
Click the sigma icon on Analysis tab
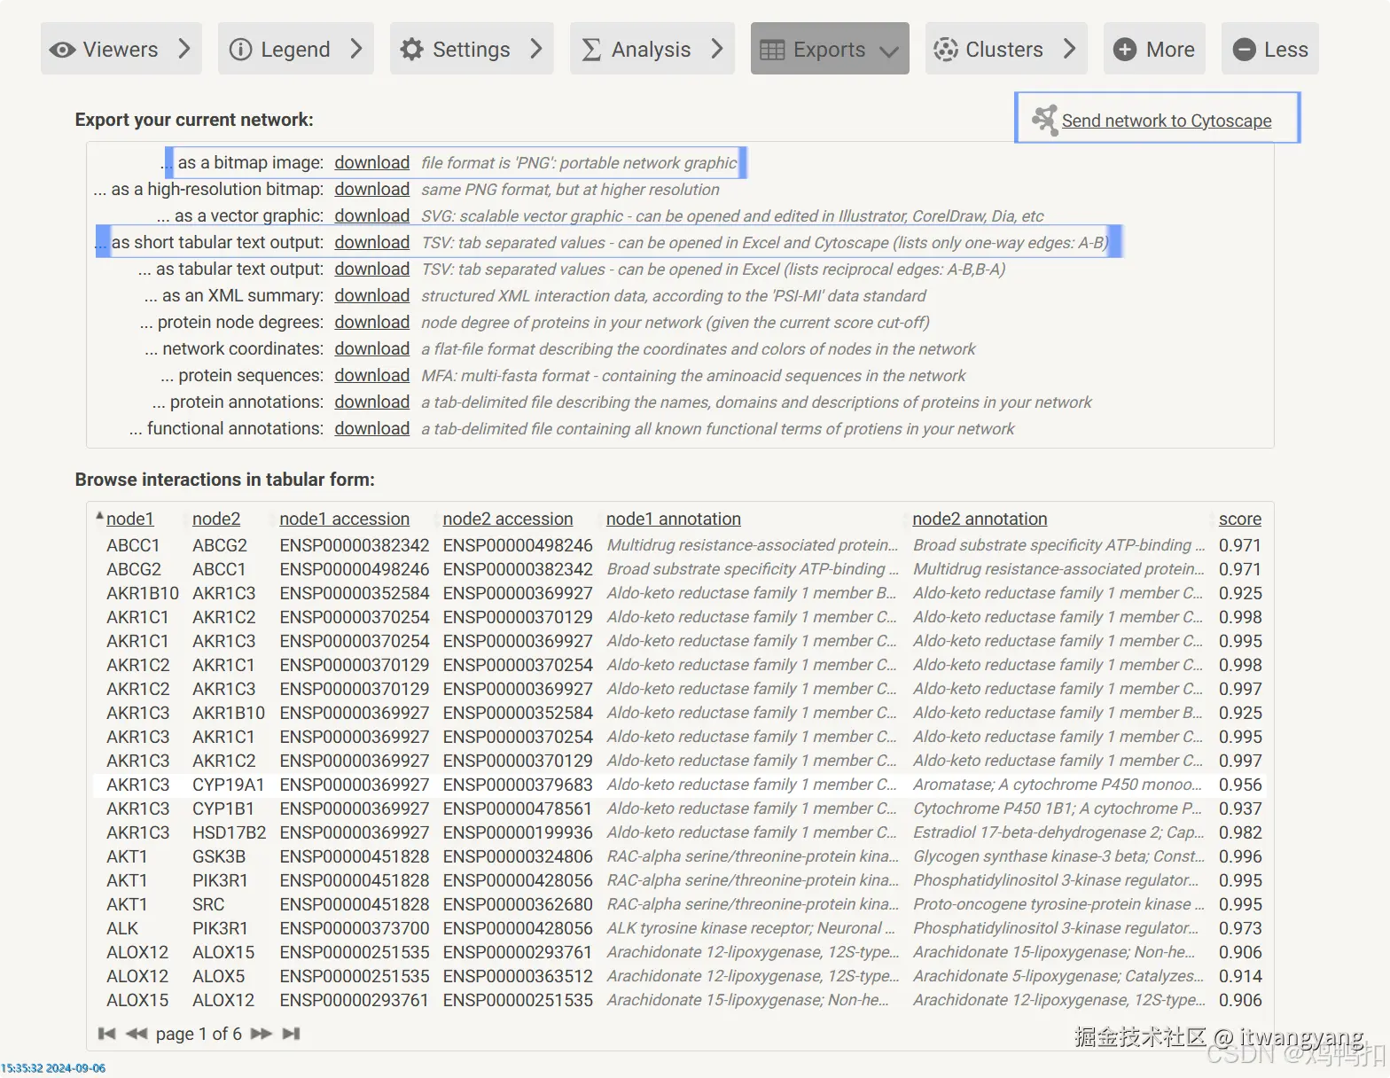click(591, 50)
